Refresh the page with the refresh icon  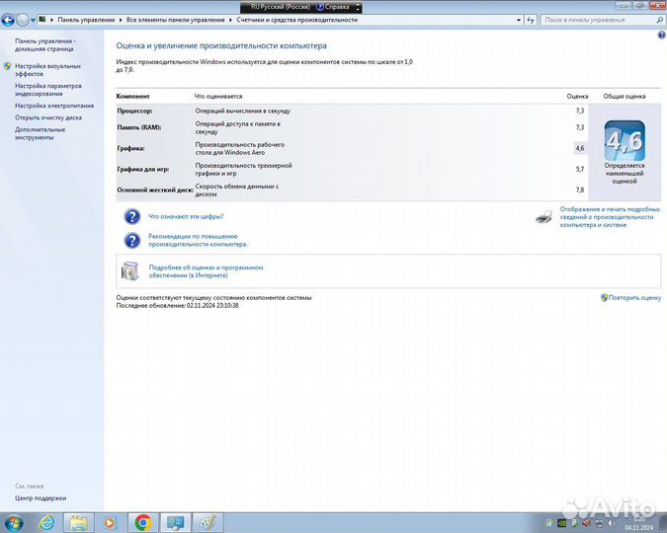[x=531, y=20]
